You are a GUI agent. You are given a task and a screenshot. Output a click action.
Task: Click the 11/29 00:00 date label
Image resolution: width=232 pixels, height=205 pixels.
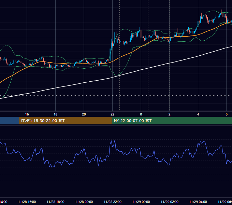click(x=141, y=202)
